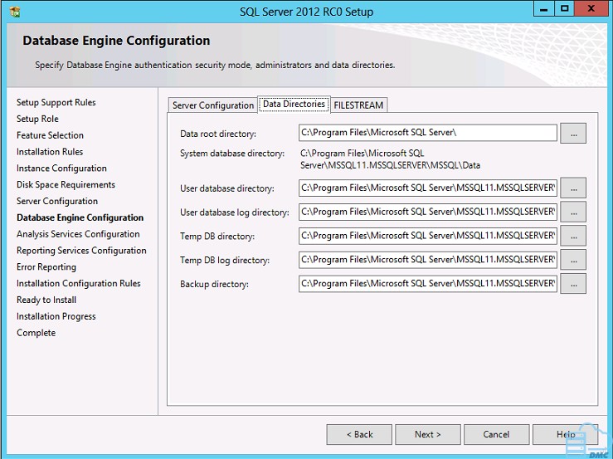The height and width of the screenshot is (459, 613).
Task: Click Setup Support Rules step
Action: pyautogui.click(x=56, y=103)
